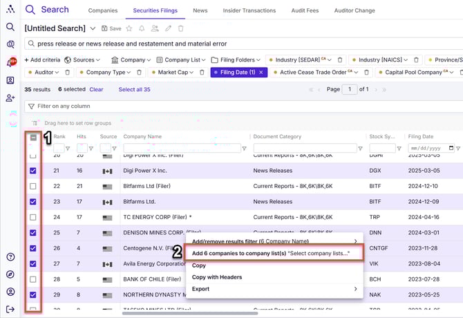The height and width of the screenshot is (318, 463).
Task: Click the Filter on any column field
Action: tap(244, 106)
